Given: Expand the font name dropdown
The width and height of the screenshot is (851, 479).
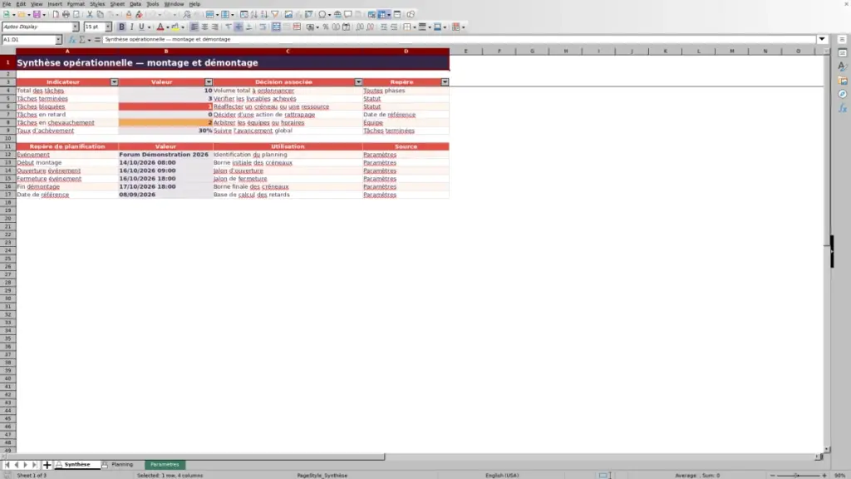Looking at the screenshot, I should pyautogui.click(x=76, y=27).
